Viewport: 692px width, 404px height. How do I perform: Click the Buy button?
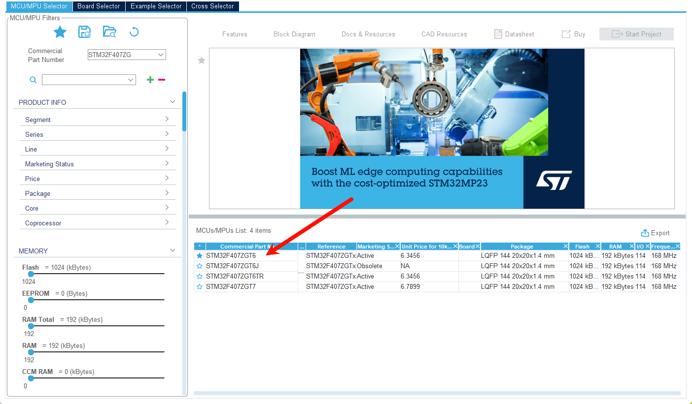click(574, 34)
